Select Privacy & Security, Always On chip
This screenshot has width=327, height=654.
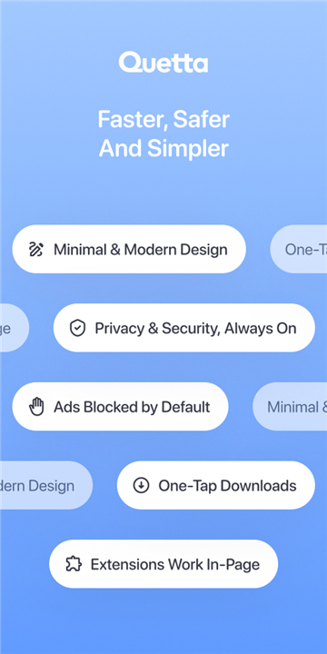(183, 328)
